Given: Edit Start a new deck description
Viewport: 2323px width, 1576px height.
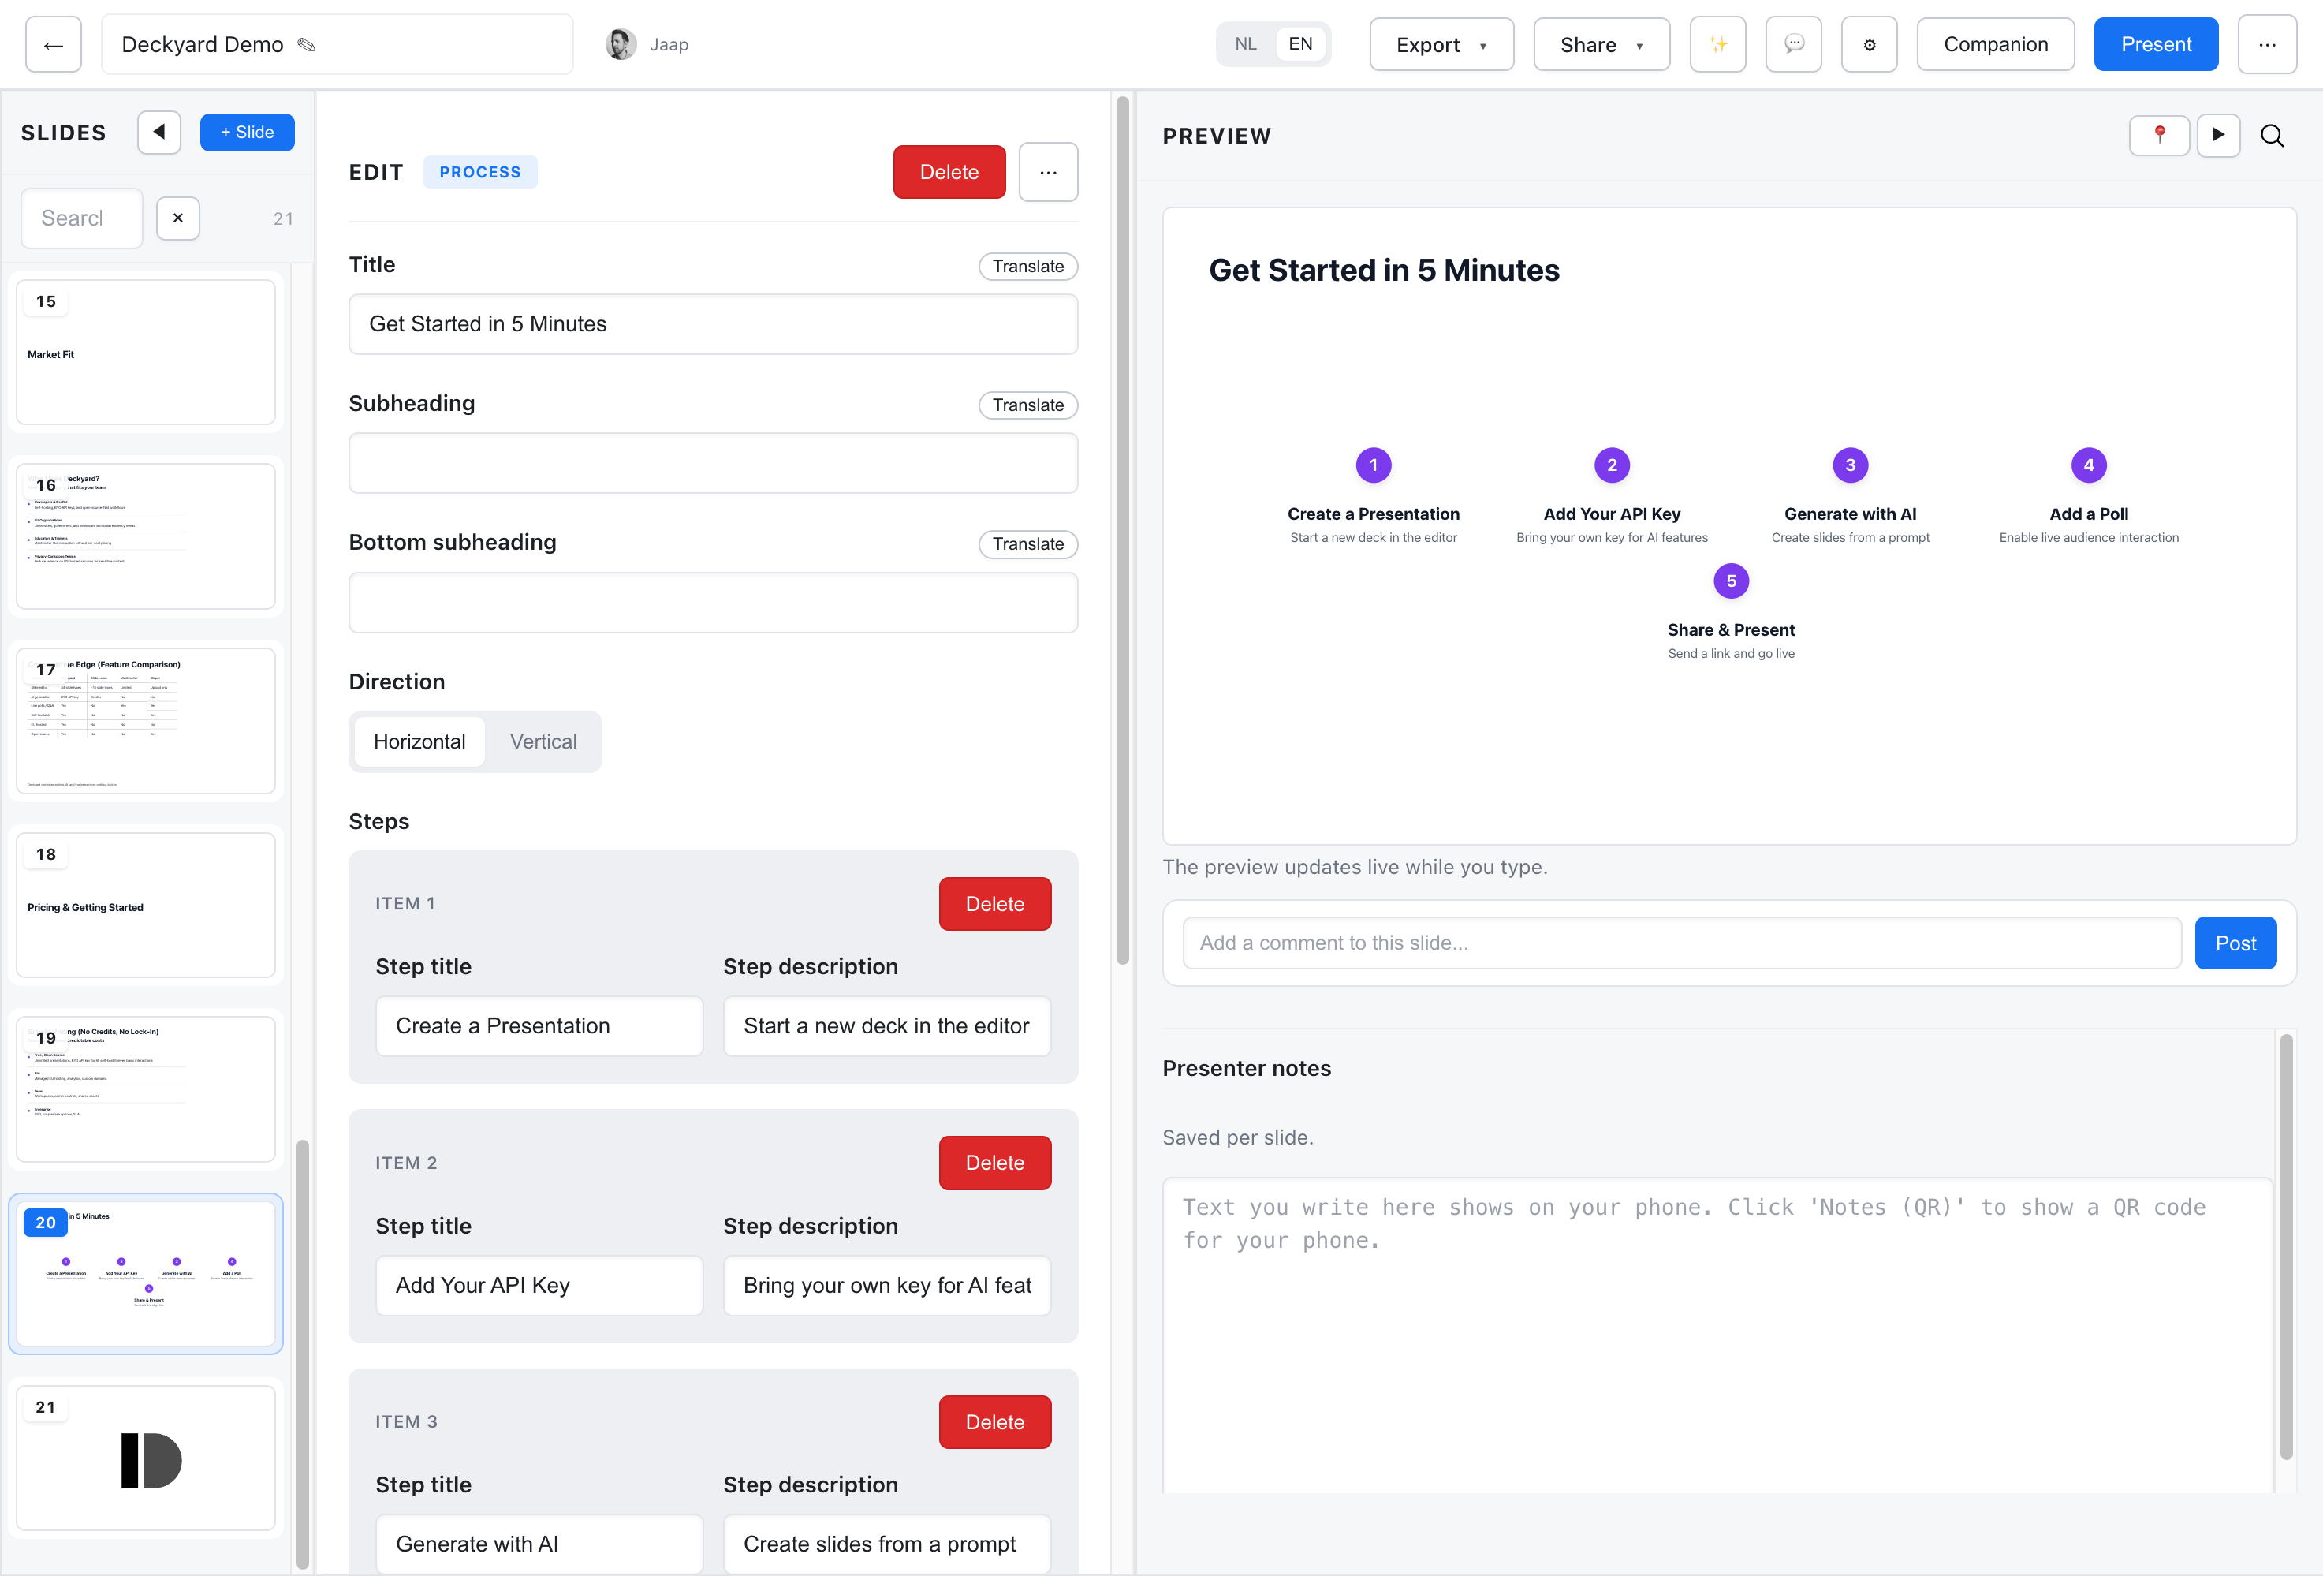Looking at the screenshot, I should click(886, 1026).
